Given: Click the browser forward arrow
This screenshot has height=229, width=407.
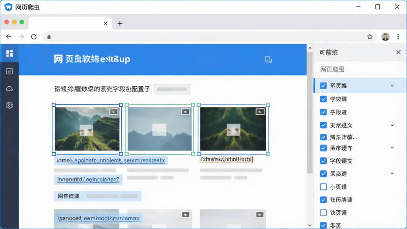Looking at the screenshot, I should (x=21, y=37).
